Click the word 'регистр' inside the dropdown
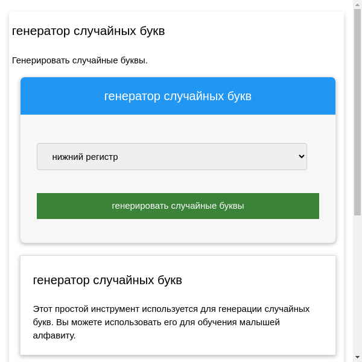 [x=101, y=157]
